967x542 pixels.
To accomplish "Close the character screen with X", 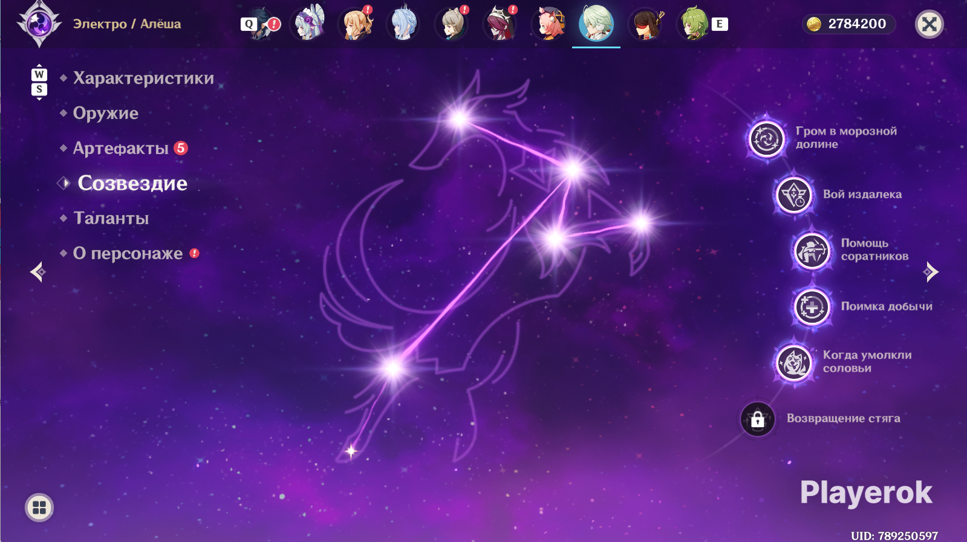I will [x=930, y=24].
